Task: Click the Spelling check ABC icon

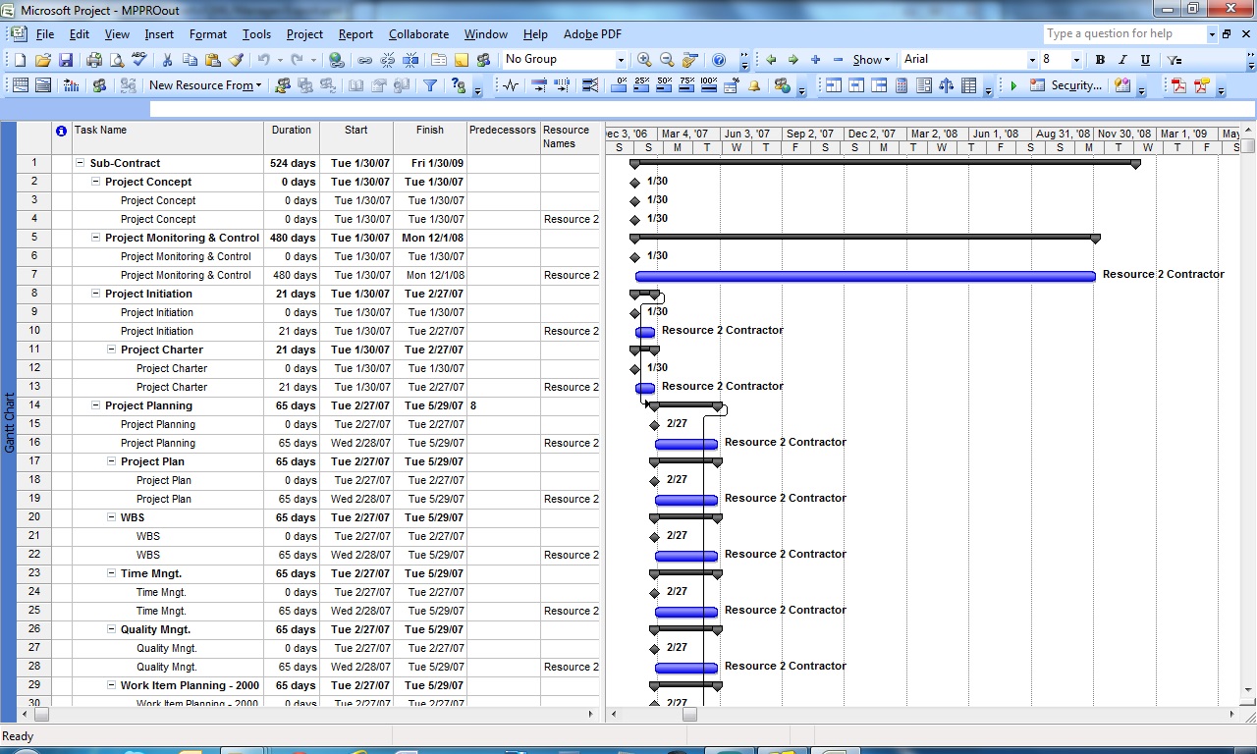Action: (138, 60)
